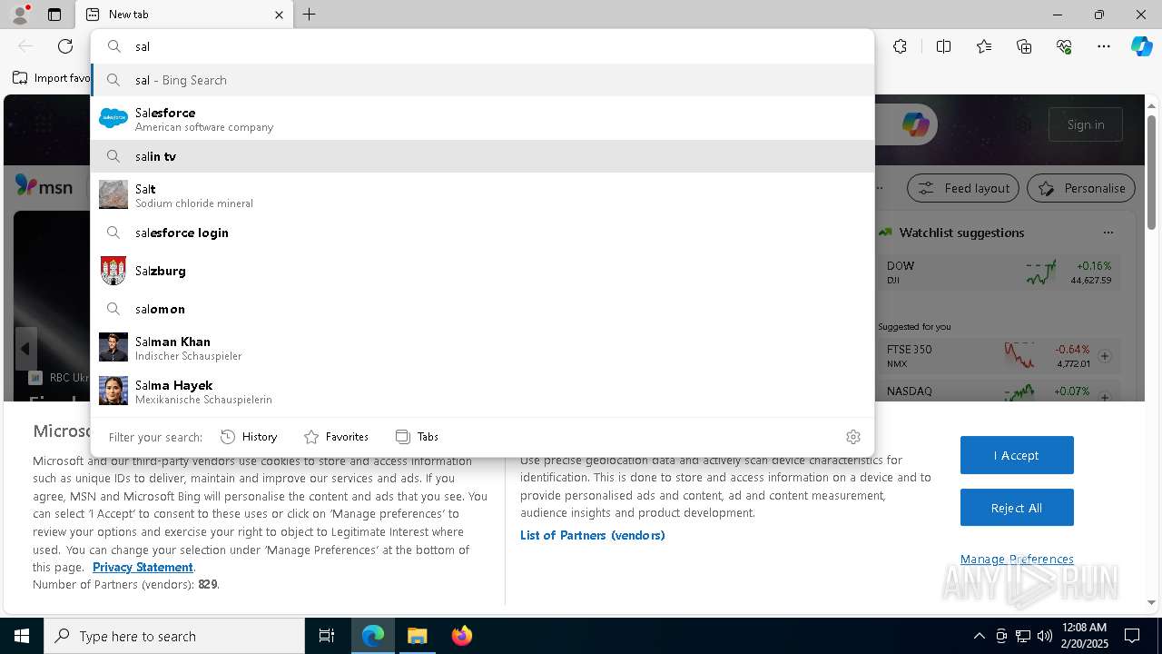This screenshot has height=654, width=1162.
Task: Open the Feed layout options
Action: point(963,188)
